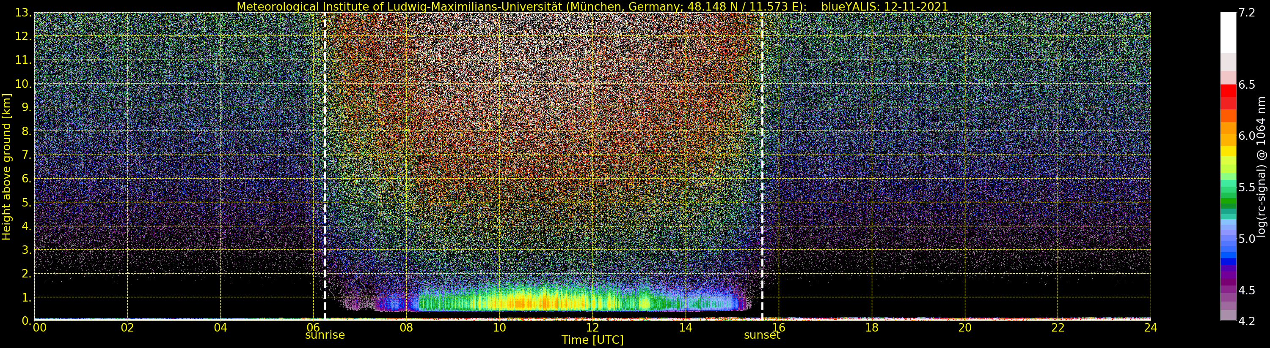Click the height tick label '12.'
Viewport: 1270px width, 348px height.
[x=23, y=36]
